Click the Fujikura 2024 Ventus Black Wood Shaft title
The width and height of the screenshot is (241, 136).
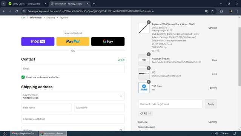pyautogui.click(x=173, y=24)
